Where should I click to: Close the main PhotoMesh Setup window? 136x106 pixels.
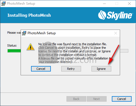(129, 4)
